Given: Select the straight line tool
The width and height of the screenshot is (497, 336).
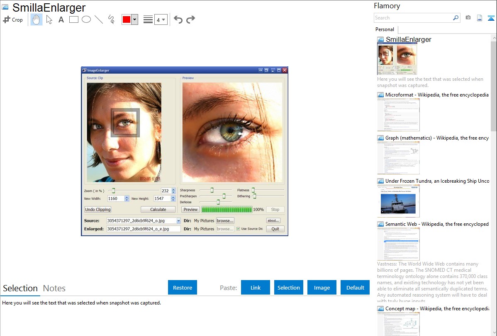Looking at the screenshot, I should (x=99, y=19).
